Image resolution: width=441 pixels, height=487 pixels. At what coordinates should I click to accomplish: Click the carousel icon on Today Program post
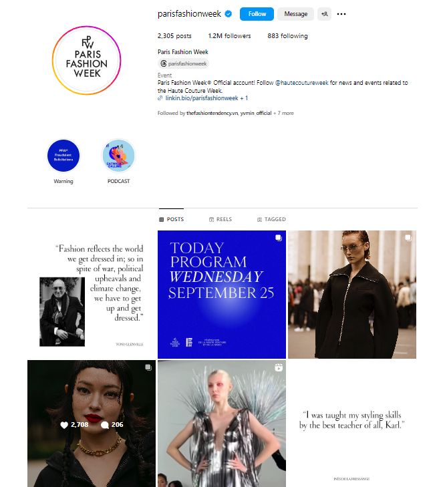coord(279,238)
